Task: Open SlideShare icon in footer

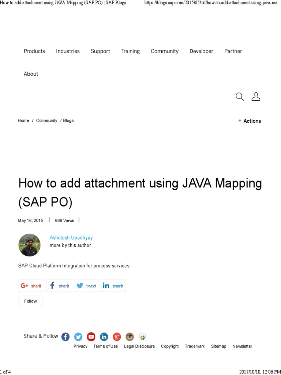Action: pyautogui.click(x=142, y=337)
